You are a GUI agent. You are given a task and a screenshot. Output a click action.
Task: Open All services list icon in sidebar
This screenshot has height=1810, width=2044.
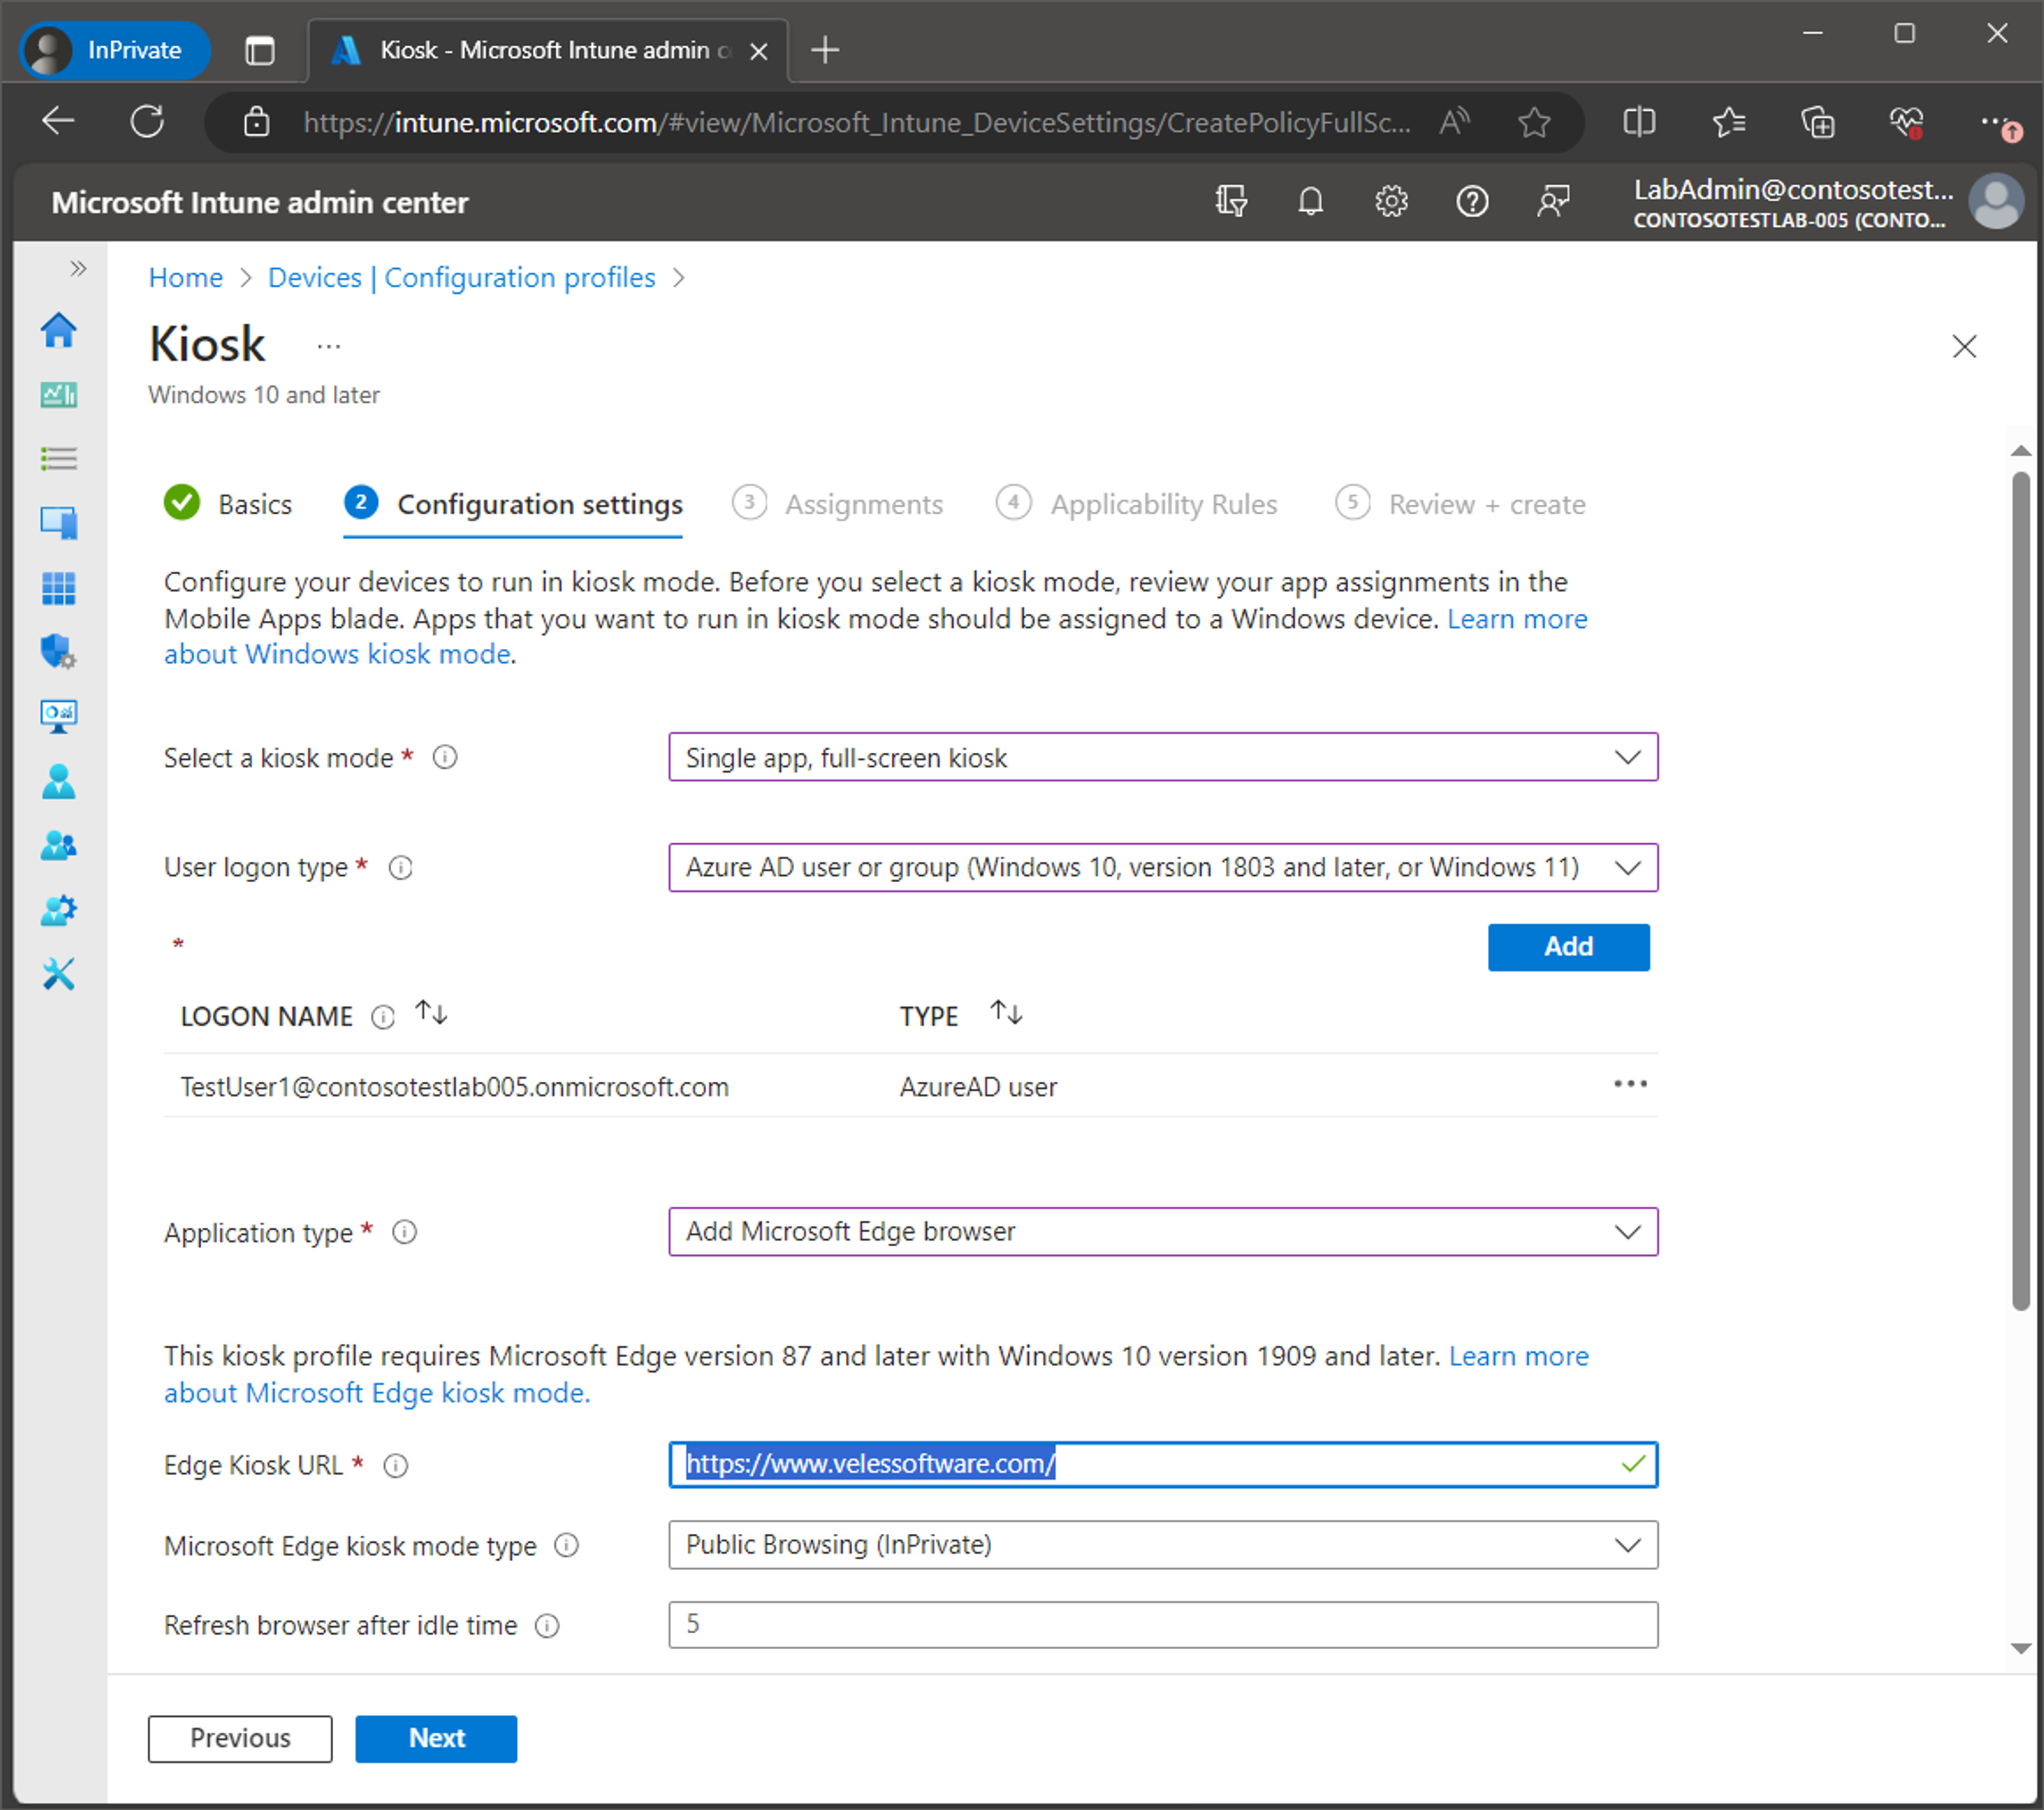(58, 459)
